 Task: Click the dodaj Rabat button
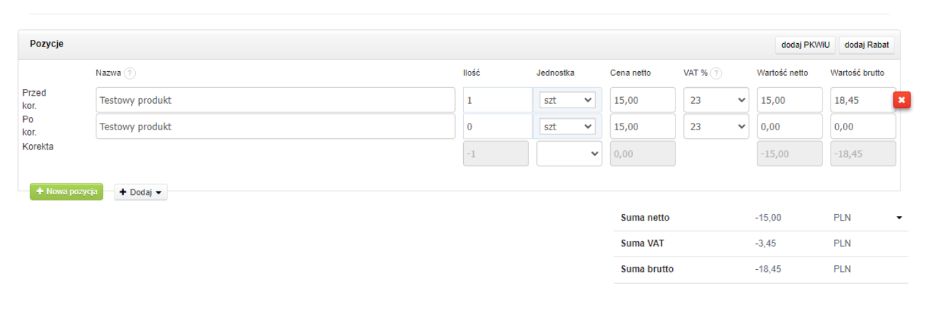866,45
